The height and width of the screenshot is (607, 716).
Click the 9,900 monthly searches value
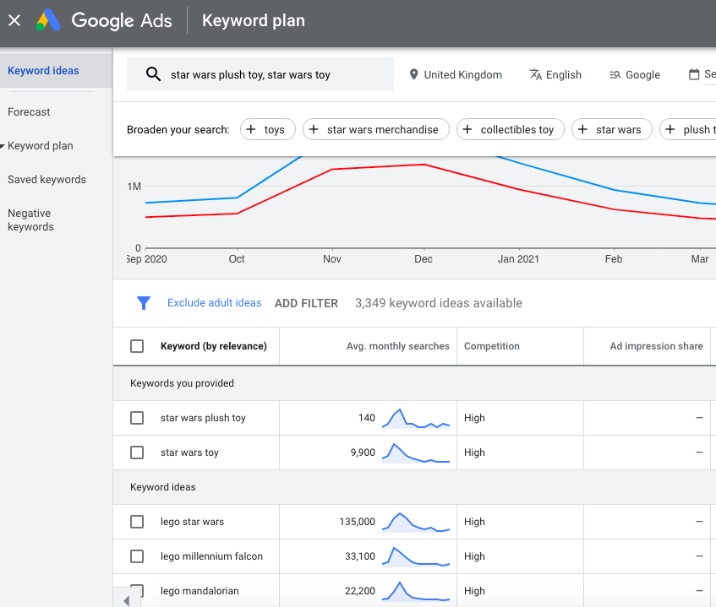coord(363,453)
